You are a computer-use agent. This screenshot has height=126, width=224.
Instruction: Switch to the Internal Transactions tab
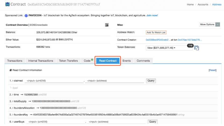coord(41,61)
